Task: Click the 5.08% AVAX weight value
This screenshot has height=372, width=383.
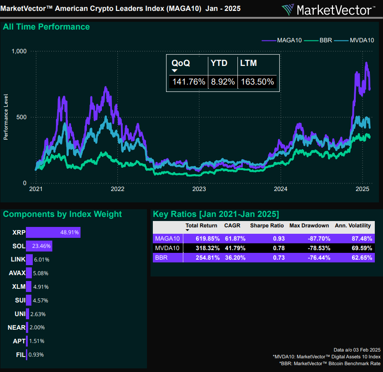Action: pyautogui.click(x=40, y=273)
